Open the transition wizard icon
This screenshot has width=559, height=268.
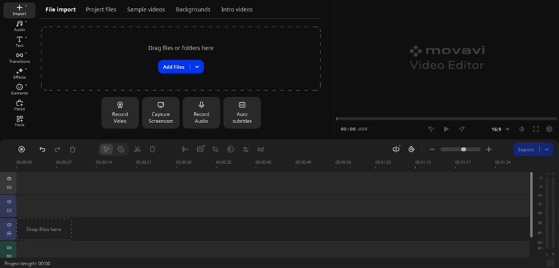point(261,149)
